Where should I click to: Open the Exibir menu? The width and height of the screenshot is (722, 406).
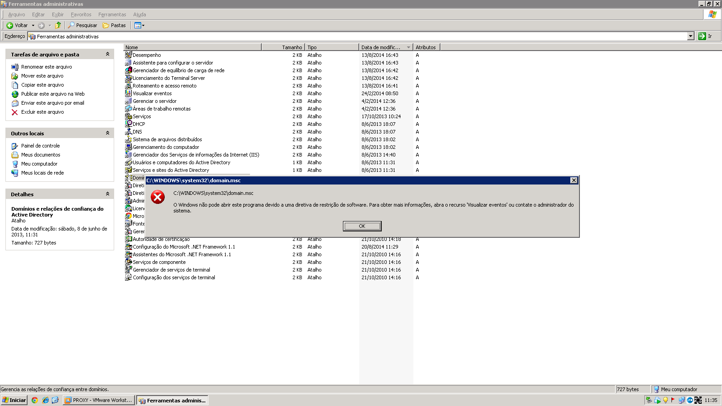[x=58, y=14]
